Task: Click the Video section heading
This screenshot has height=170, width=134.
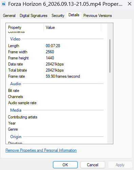Action: 15,39
